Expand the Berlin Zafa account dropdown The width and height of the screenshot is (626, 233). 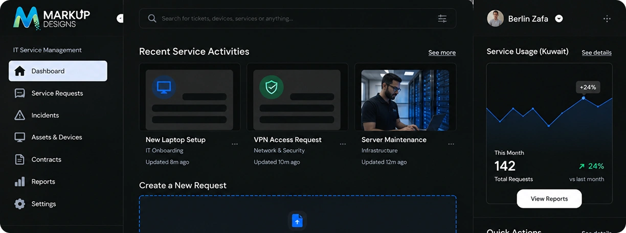pos(559,19)
